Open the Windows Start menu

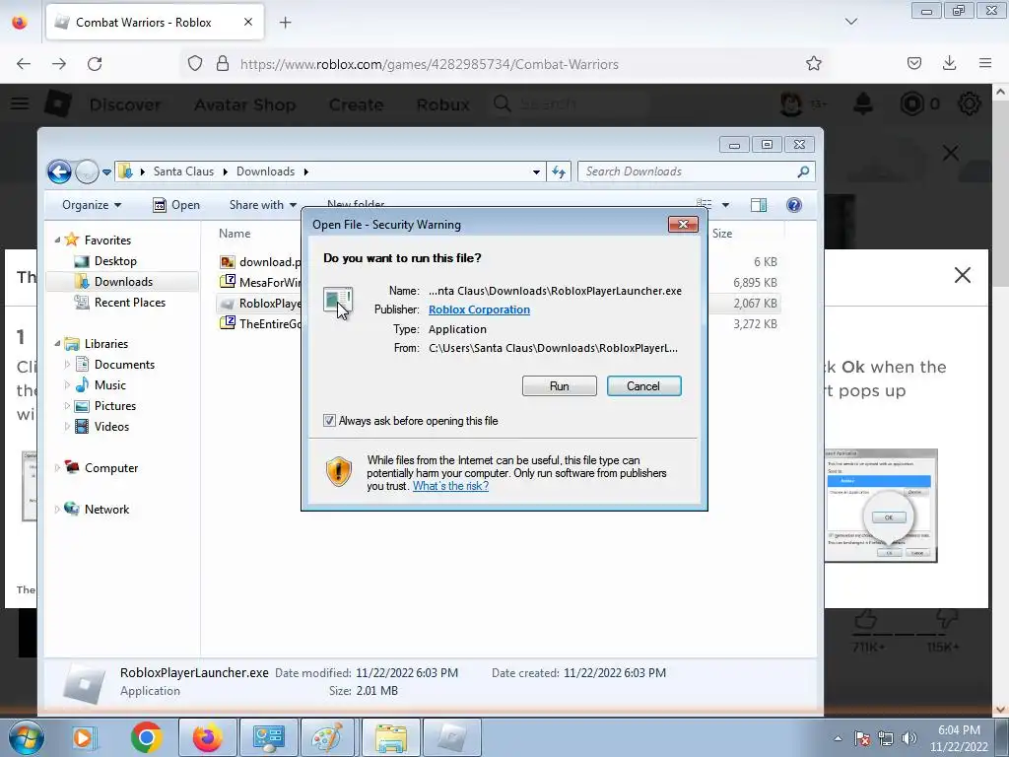click(27, 737)
